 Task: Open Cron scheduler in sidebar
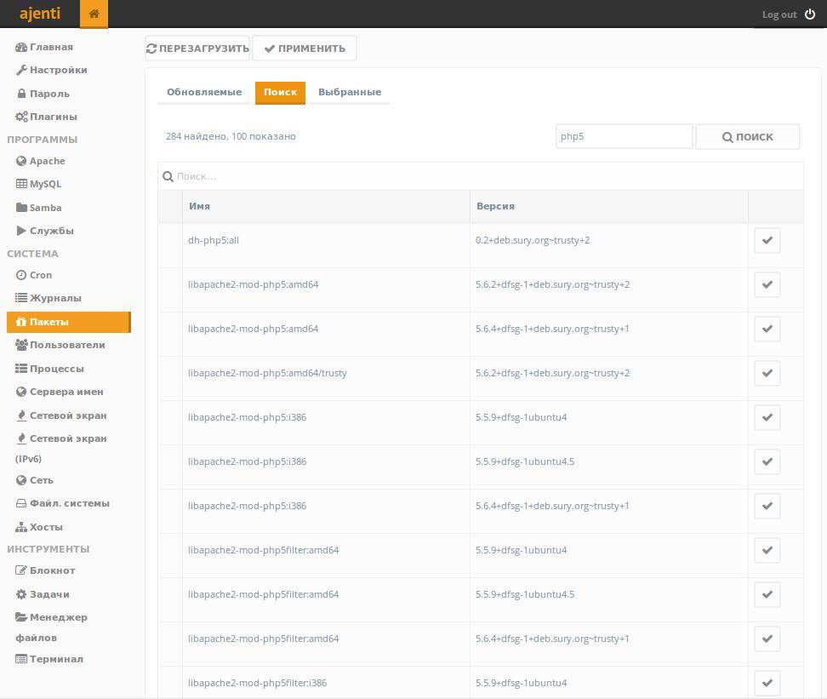click(40, 275)
